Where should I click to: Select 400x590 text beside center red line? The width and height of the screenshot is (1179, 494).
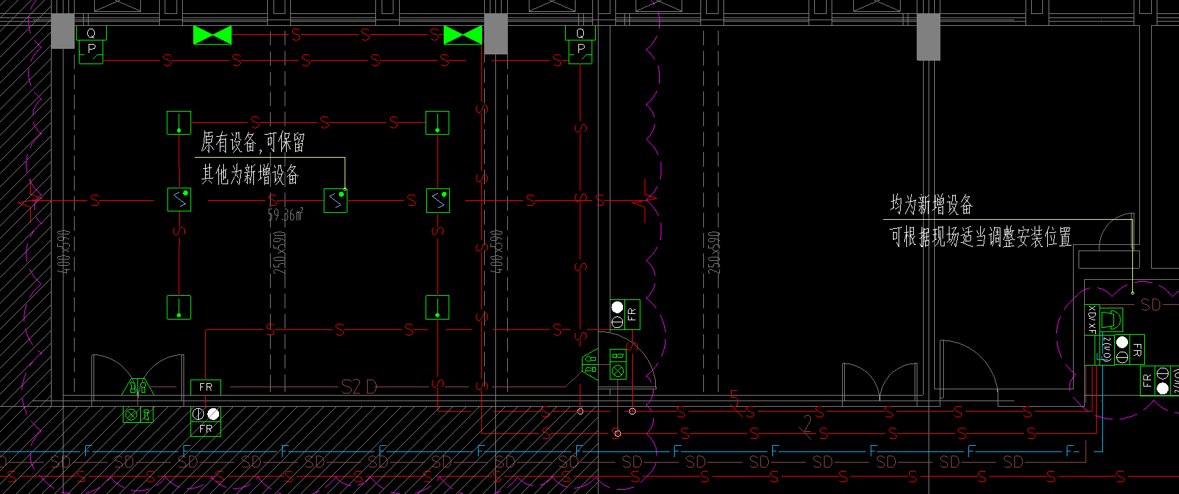coord(496,252)
